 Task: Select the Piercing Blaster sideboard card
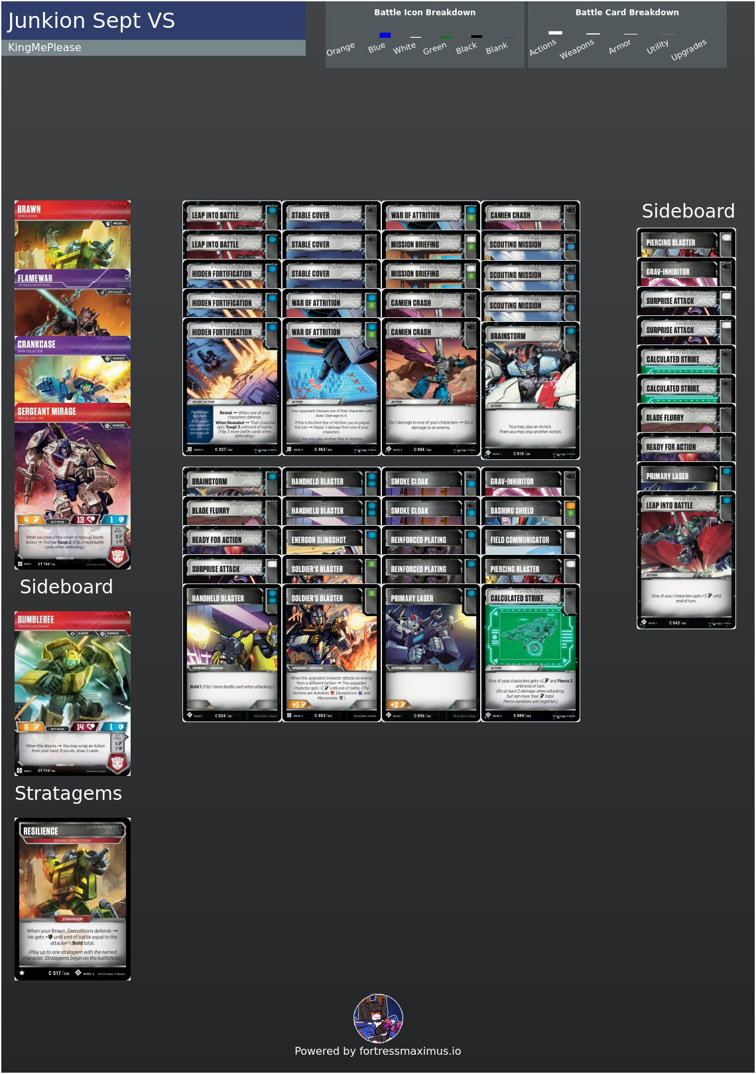click(686, 242)
